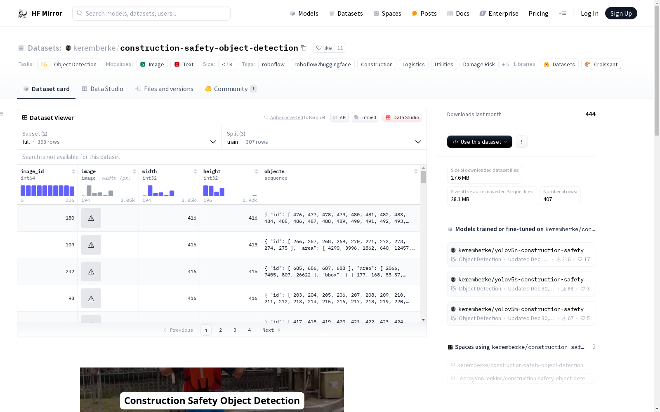Click the heart like button
This screenshot has height=412, width=660.
324,48
